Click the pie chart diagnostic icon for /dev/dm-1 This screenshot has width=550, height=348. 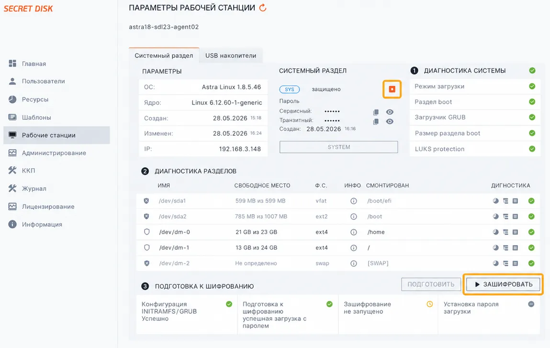pos(495,248)
